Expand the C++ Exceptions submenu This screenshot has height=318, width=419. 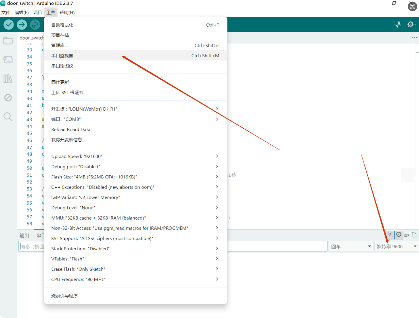tap(135, 187)
